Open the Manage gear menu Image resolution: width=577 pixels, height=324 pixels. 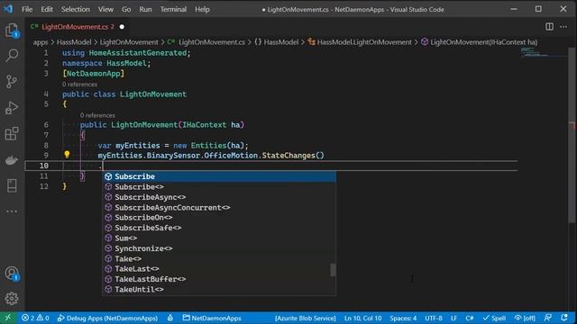(12, 298)
